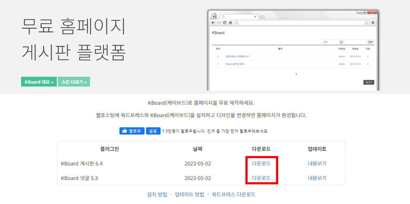Click the 스킨 더보기 button
The width and height of the screenshot is (410, 204).
74,82
